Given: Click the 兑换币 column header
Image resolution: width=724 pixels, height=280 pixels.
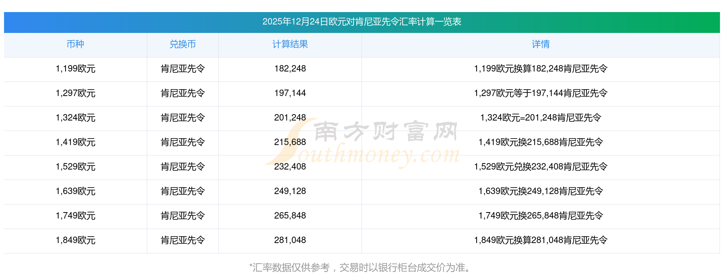Looking at the screenshot, I should (183, 44).
